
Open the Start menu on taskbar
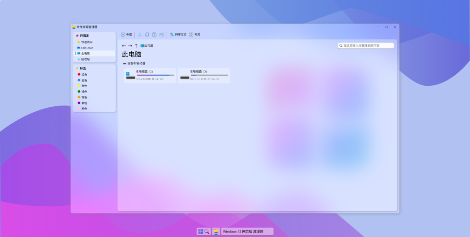tap(201, 231)
